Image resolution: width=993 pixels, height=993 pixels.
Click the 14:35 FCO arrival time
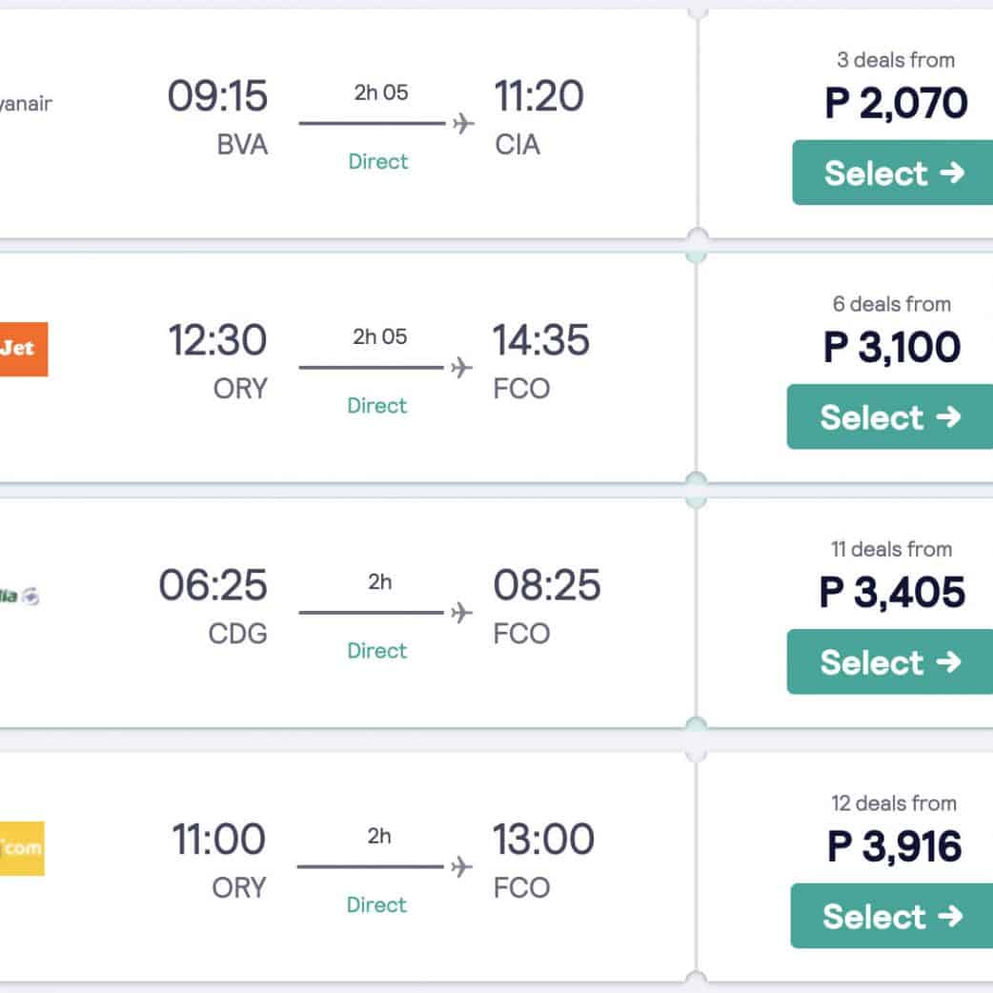coord(540,341)
